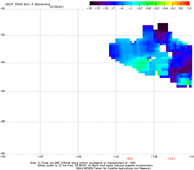Click the -16 colorbar label

pyautogui.click(x=89, y=8)
